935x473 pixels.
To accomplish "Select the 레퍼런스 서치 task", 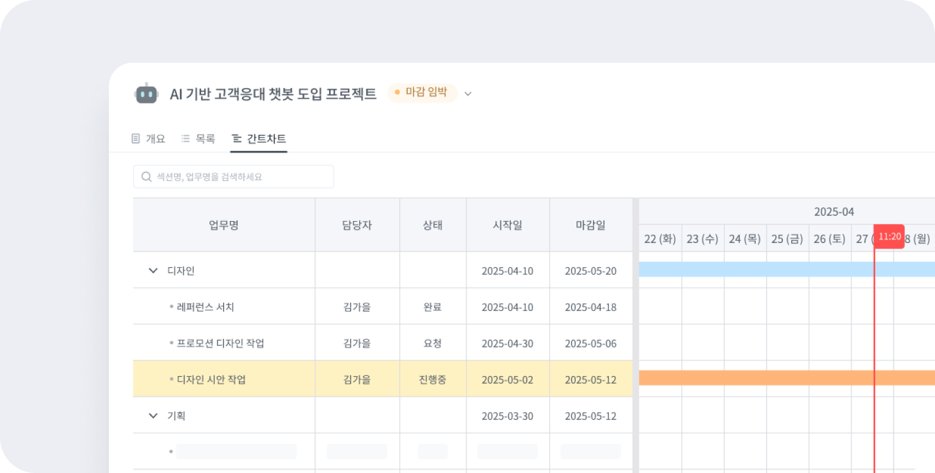I will [x=205, y=307].
